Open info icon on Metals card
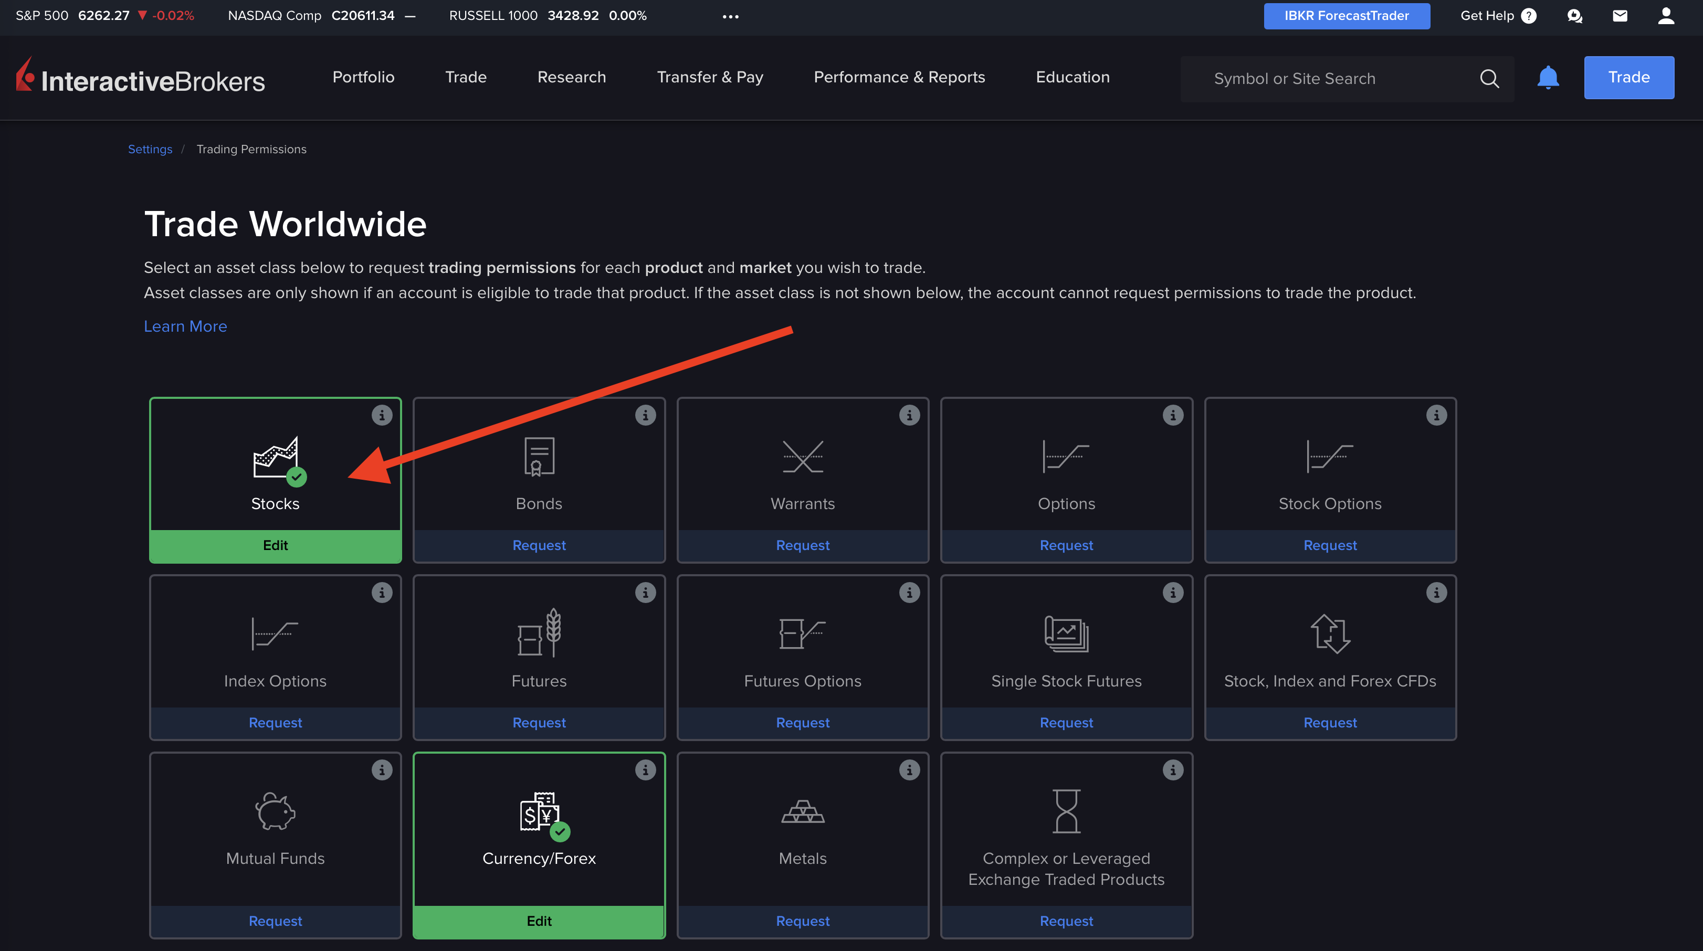 click(909, 770)
